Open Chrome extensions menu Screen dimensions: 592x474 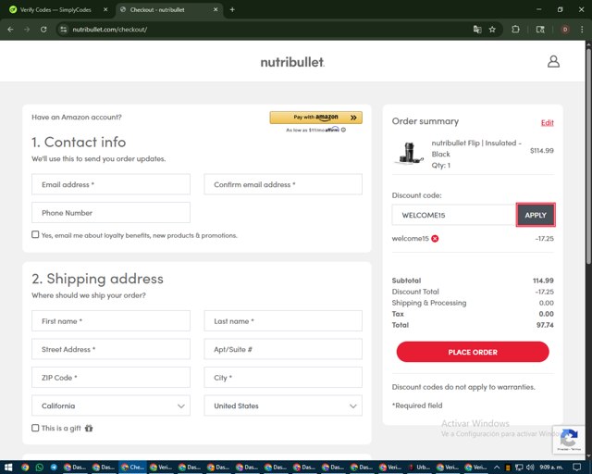[515, 30]
